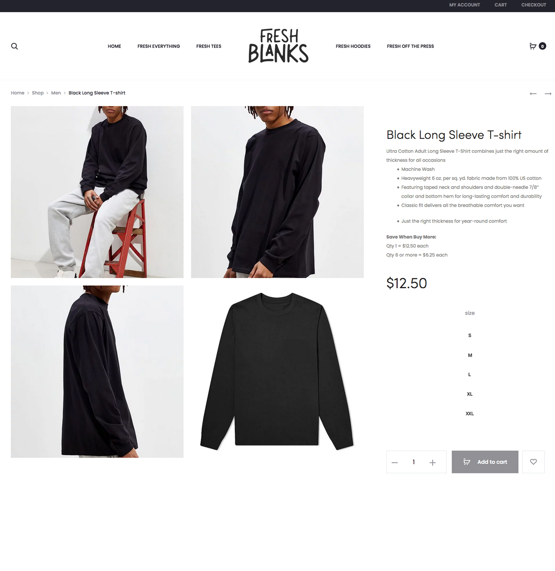This screenshot has width=555, height=571.
Task: Pick size XXL option
Action: [470, 413]
